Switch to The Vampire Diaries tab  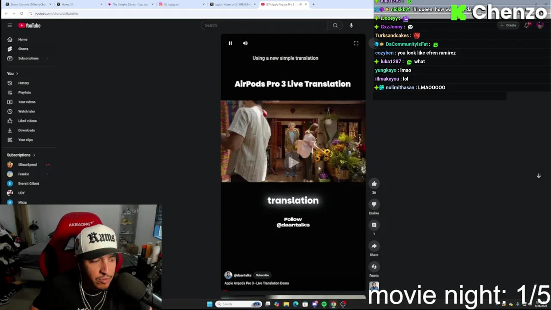(130, 4)
